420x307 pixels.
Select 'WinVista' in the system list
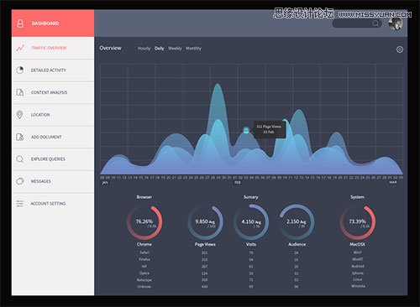358,286
